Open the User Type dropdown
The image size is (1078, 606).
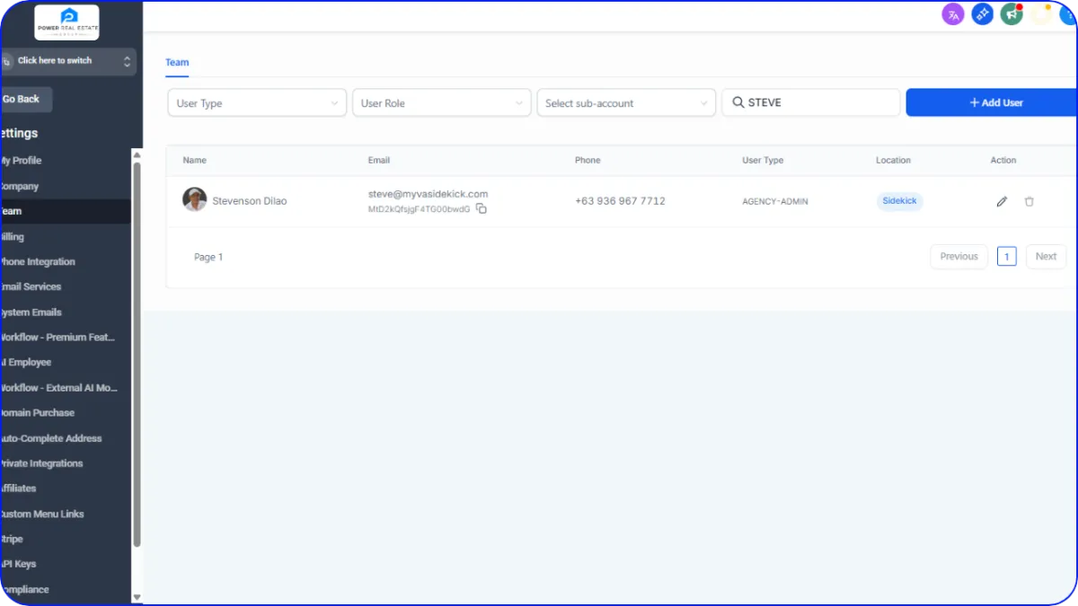pos(257,103)
